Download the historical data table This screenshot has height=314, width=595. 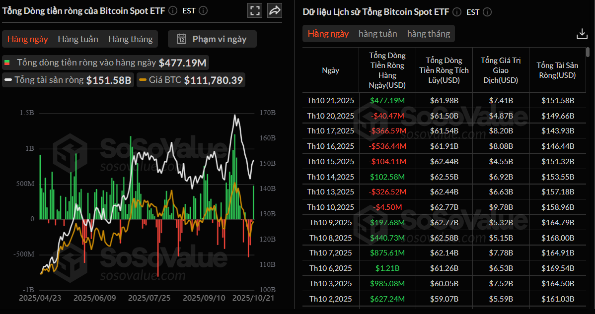(582, 34)
